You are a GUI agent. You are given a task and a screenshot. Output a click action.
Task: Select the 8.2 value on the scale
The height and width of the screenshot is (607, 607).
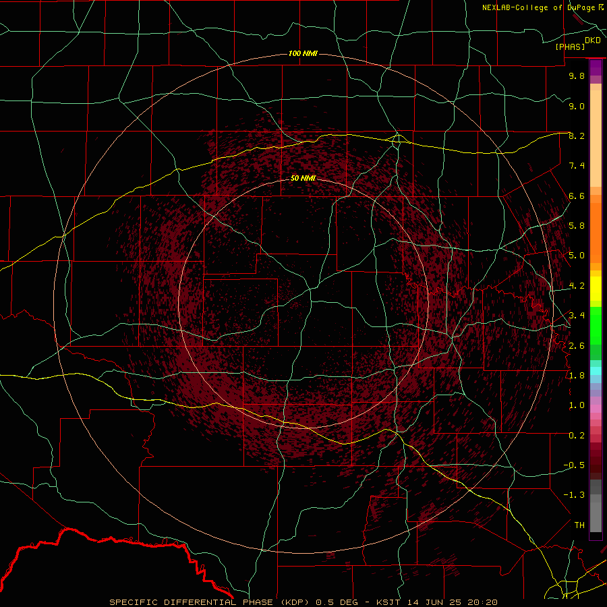(x=577, y=136)
